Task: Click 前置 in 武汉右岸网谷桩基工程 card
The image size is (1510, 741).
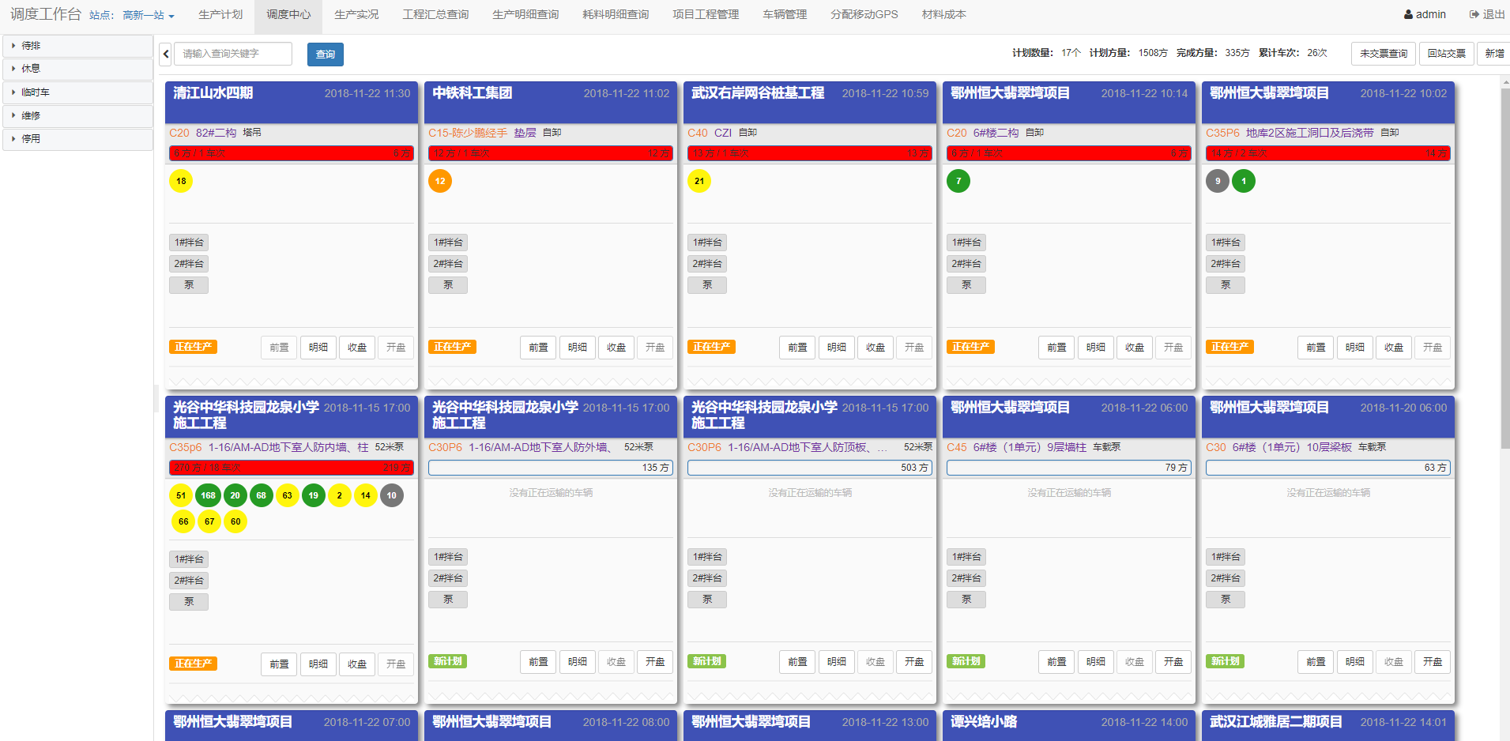Action: click(x=798, y=348)
